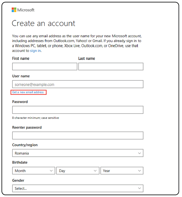Open the Month birthdate dropdown

[x=34, y=171]
